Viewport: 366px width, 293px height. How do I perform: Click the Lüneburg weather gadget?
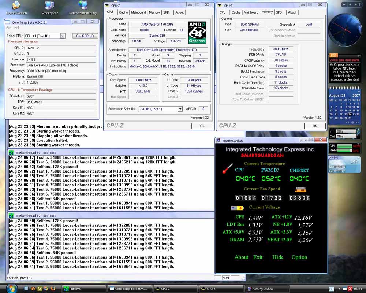[344, 165]
